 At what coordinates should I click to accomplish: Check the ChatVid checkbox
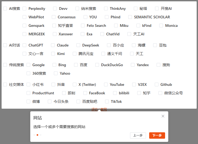pyautogui.click(x=102, y=34)
